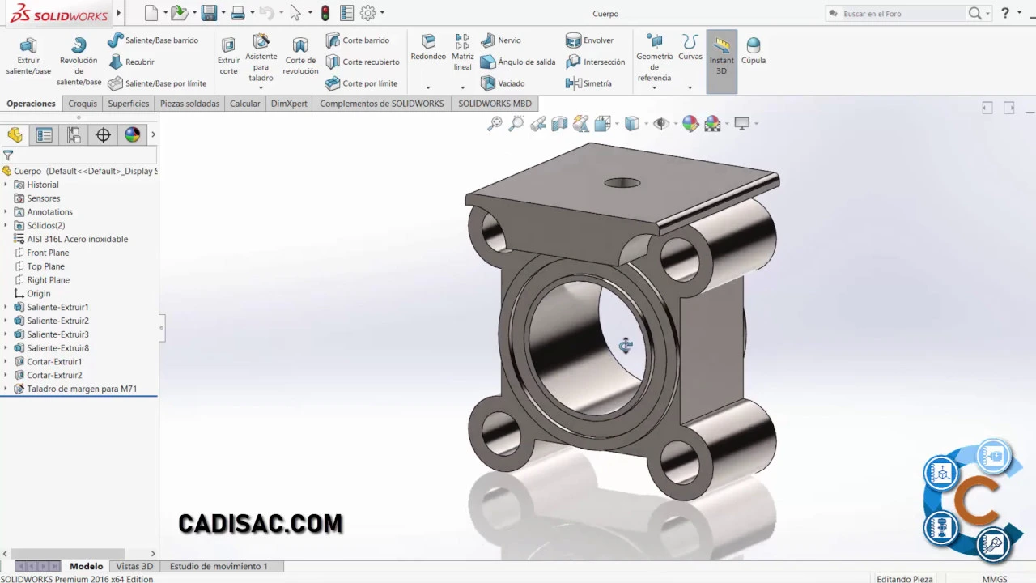Viewport: 1036px width, 583px height.
Task: Expand Taladro de margen para M71
Action: (6, 389)
